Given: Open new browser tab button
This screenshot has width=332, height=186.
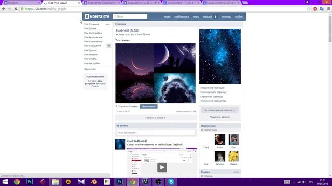Looking at the screenshot, I should point(245,3).
